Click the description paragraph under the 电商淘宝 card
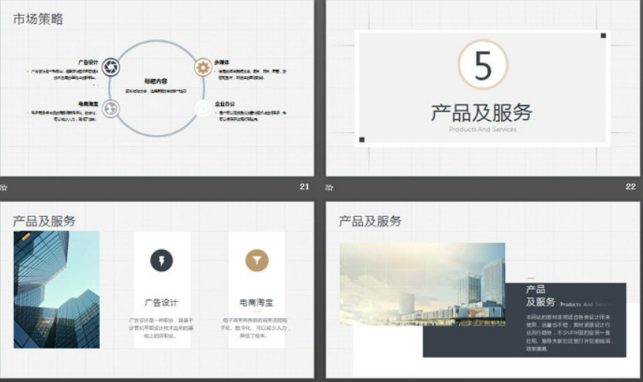 [255, 328]
